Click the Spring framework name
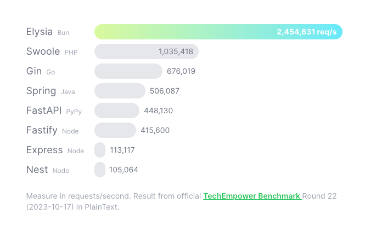The width and height of the screenshot is (382, 226). [41, 91]
